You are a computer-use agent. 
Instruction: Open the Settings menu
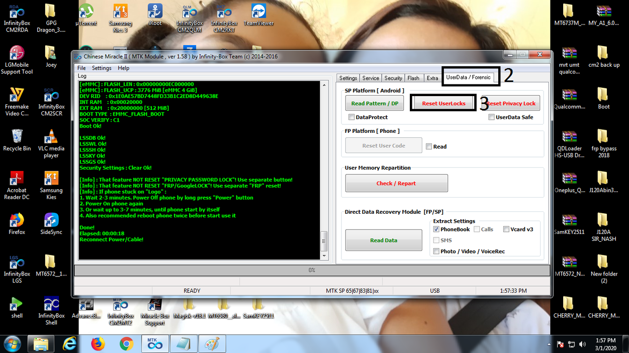[102, 68]
